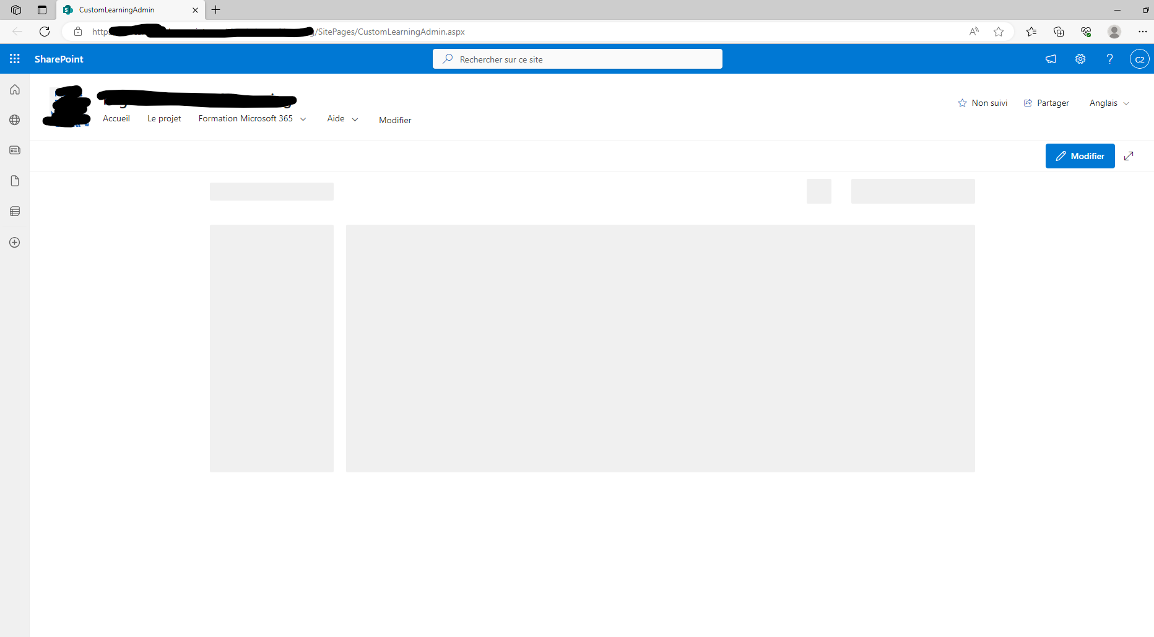This screenshot has height=637, width=1154.
Task: Open My sites via the globe icon
Action: (x=14, y=120)
